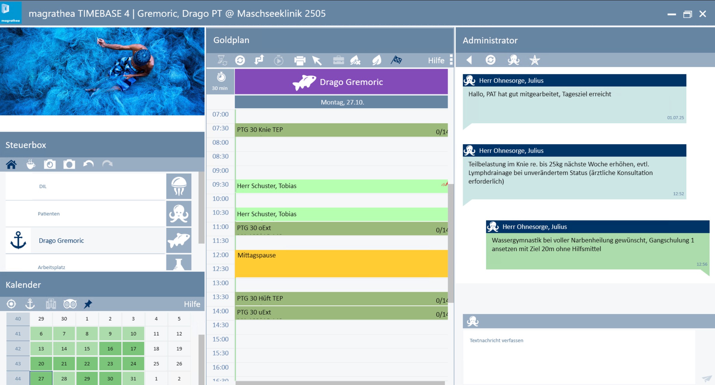
Task: Click the home icon in Steuerbox
Action: [11, 164]
